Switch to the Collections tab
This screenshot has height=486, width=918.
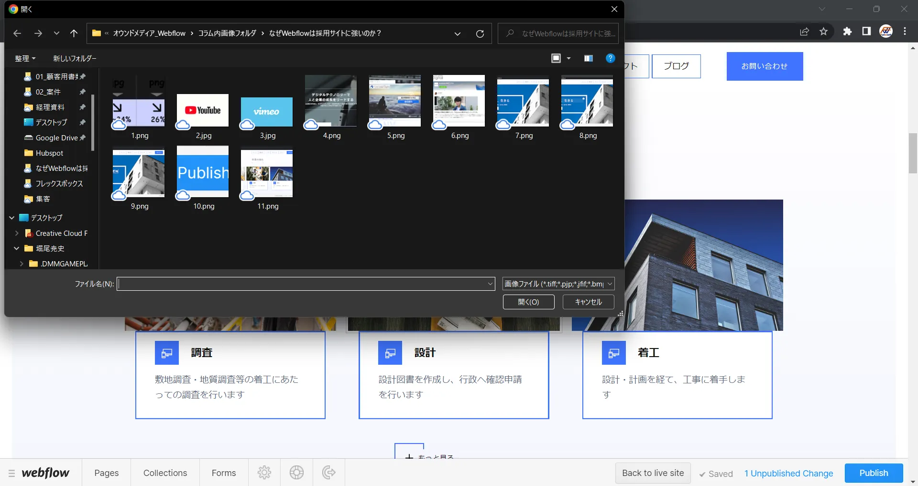(x=164, y=473)
